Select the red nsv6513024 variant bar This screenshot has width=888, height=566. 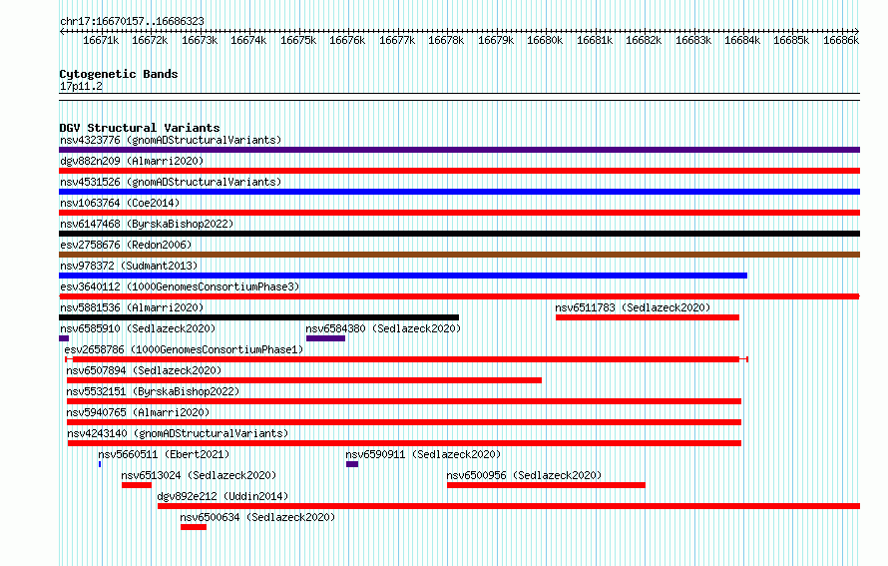point(137,485)
